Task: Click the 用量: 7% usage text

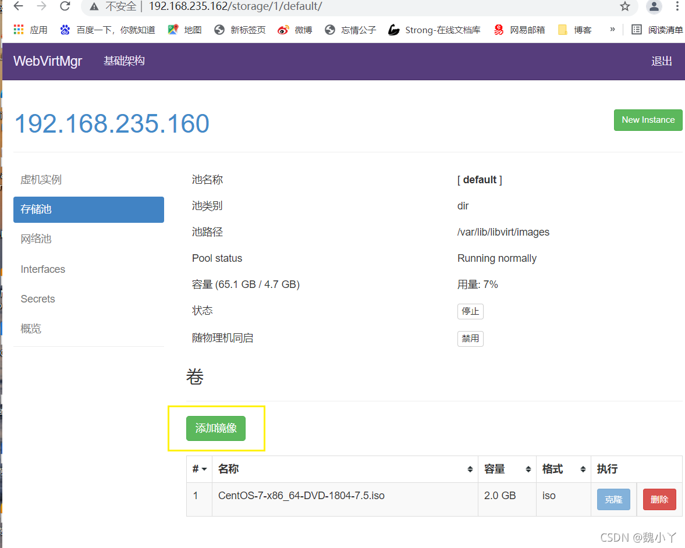Action: point(477,284)
